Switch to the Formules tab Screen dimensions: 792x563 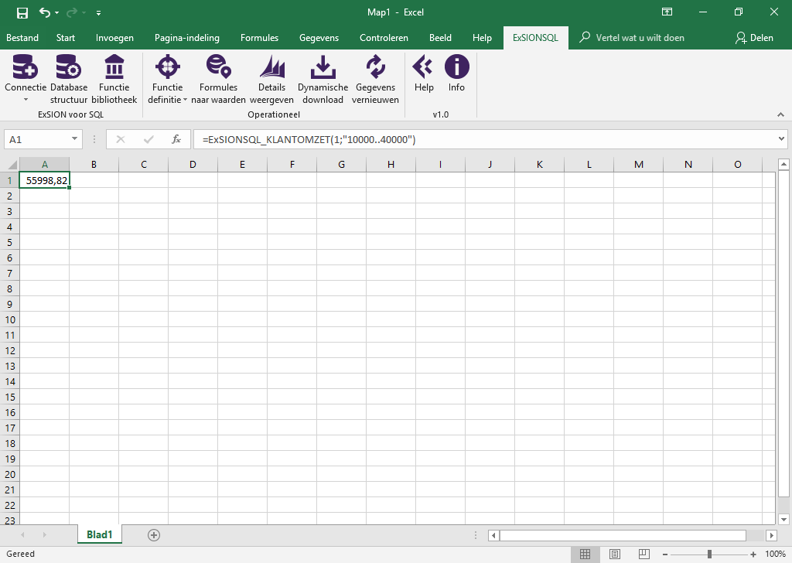pyautogui.click(x=260, y=38)
